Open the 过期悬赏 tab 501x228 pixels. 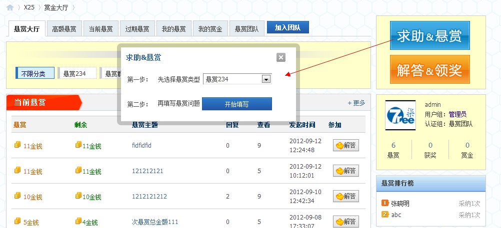[x=137, y=29]
